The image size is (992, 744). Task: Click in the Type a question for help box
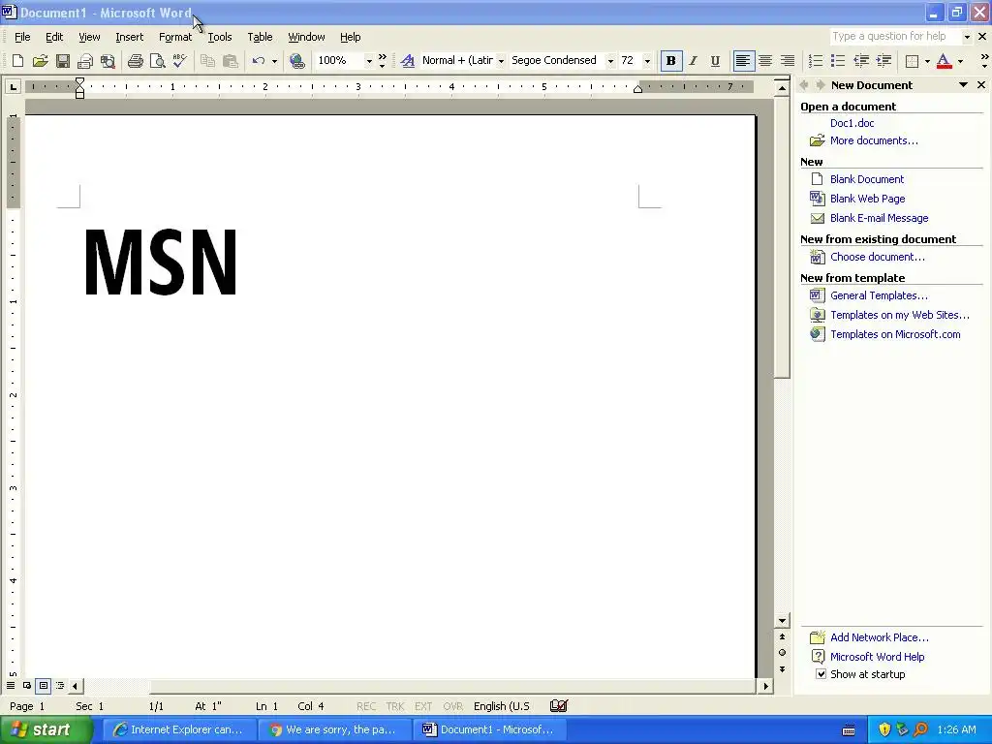click(894, 37)
